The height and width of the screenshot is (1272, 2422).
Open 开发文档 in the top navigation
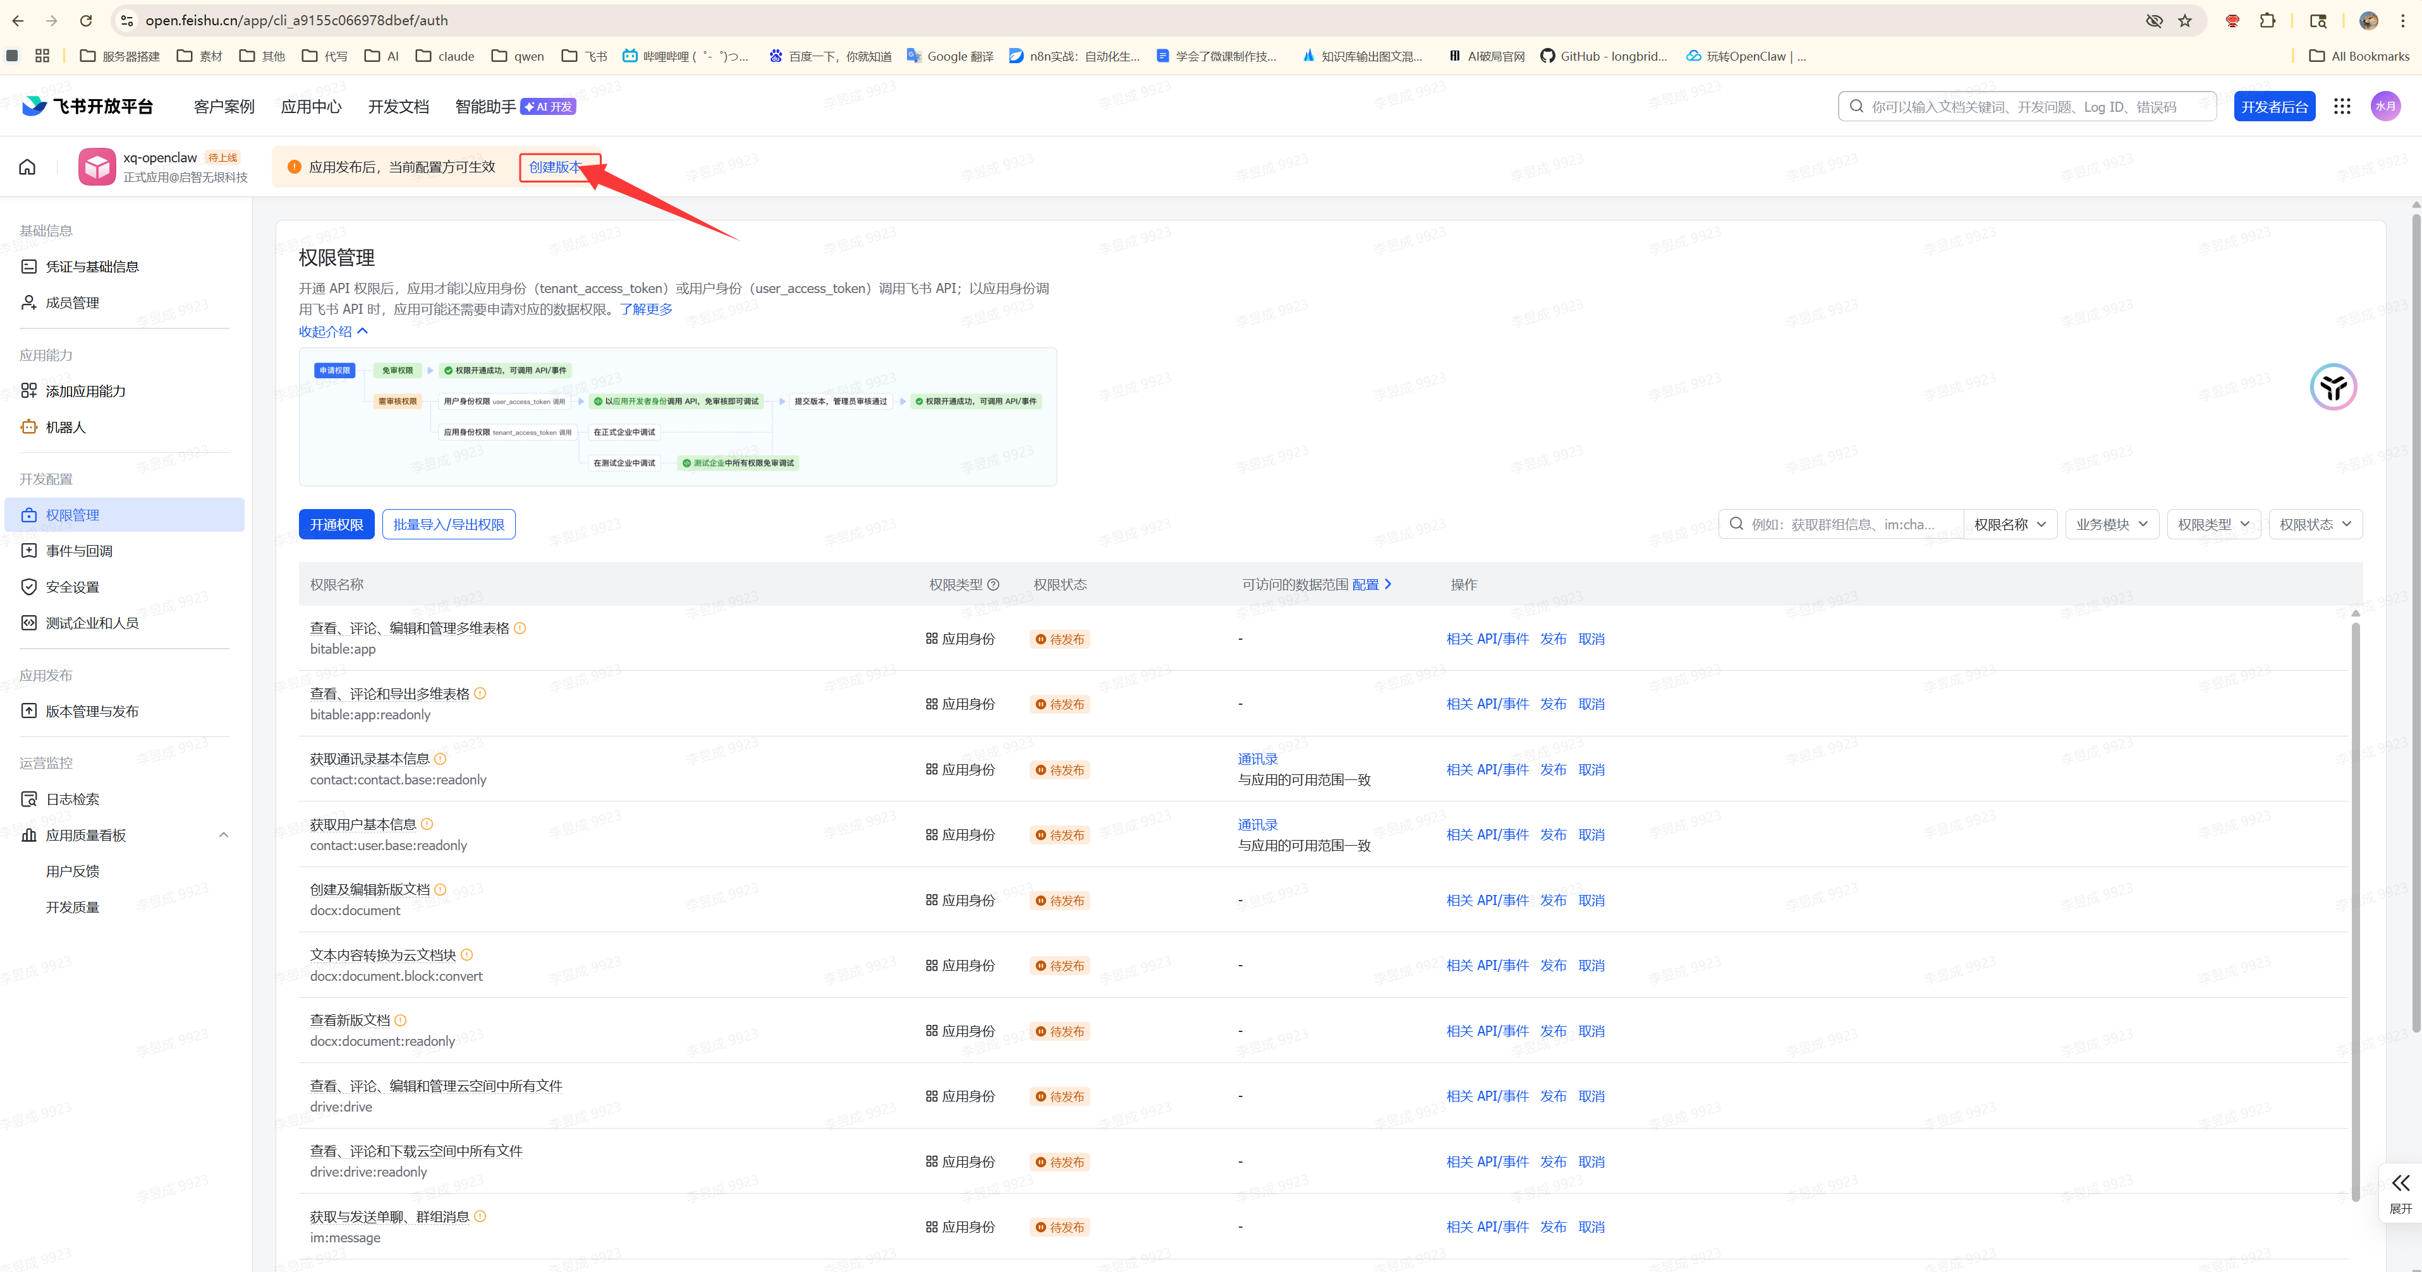[399, 107]
